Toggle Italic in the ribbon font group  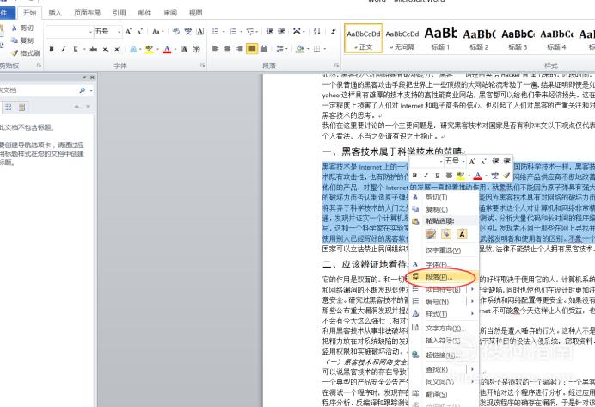coord(64,49)
